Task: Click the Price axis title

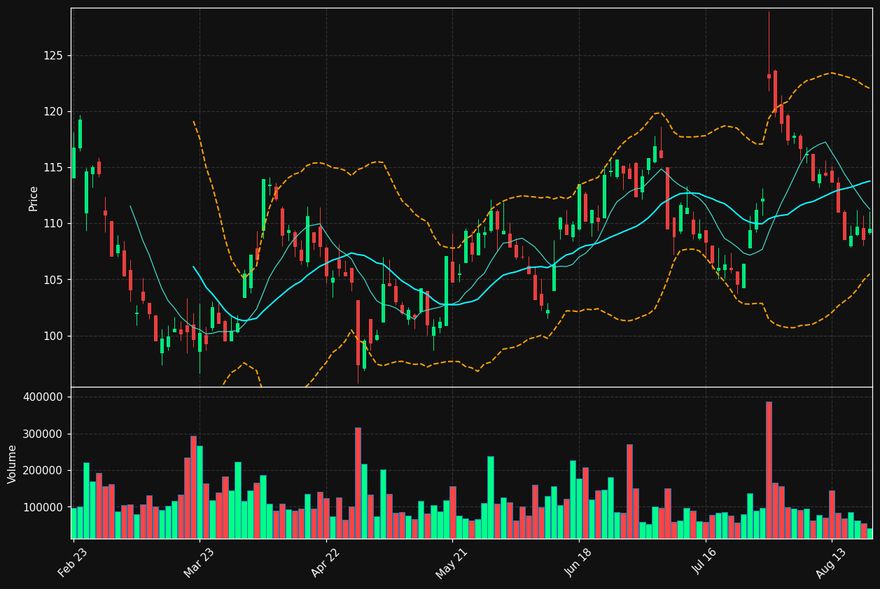Action: point(33,198)
